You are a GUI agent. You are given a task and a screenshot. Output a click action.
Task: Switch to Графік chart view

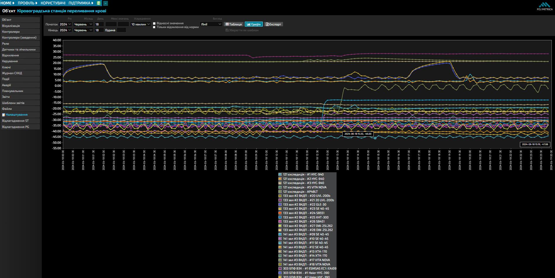click(254, 24)
